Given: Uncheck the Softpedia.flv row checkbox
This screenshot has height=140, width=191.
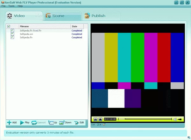Looking at the screenshot, I should (12, 37).
